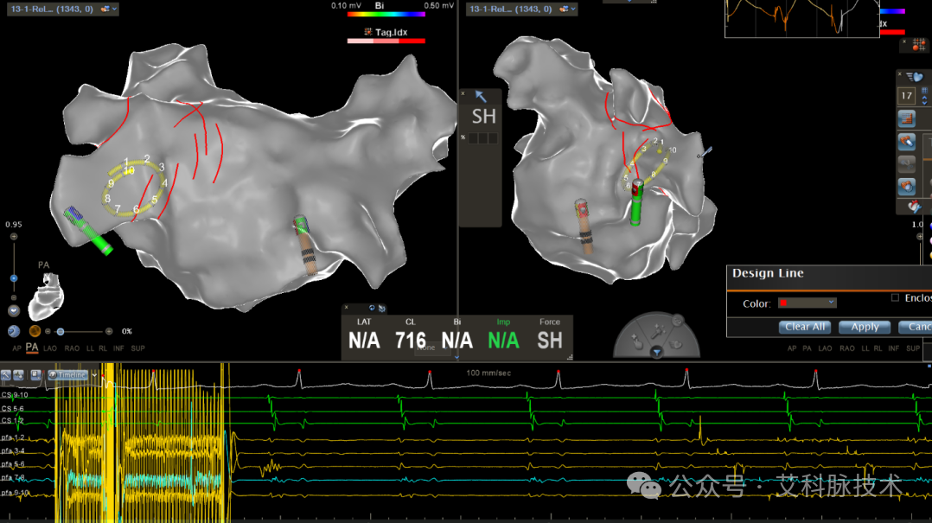The width and height of the screenshot is (932, 523).
Task: Click the catheter eraser icon in right toolbar
Action: click(906, 142)
